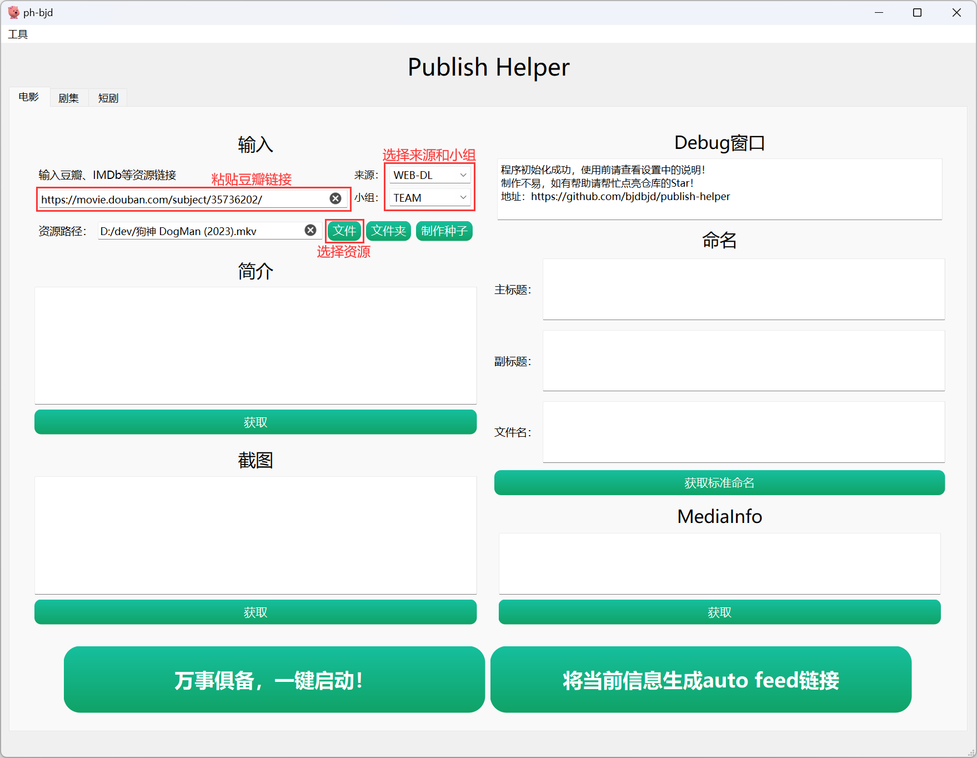The image size is (977, 758).
Task: Click the github.com/bjdbjd/publish-helper address text
Action: (x=630, y=197)
